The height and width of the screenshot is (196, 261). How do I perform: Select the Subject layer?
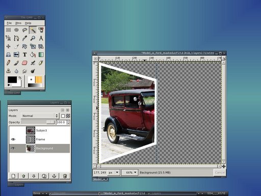click(39, 131)
